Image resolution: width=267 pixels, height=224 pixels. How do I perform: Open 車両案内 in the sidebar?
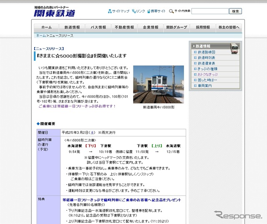[205, 86]
